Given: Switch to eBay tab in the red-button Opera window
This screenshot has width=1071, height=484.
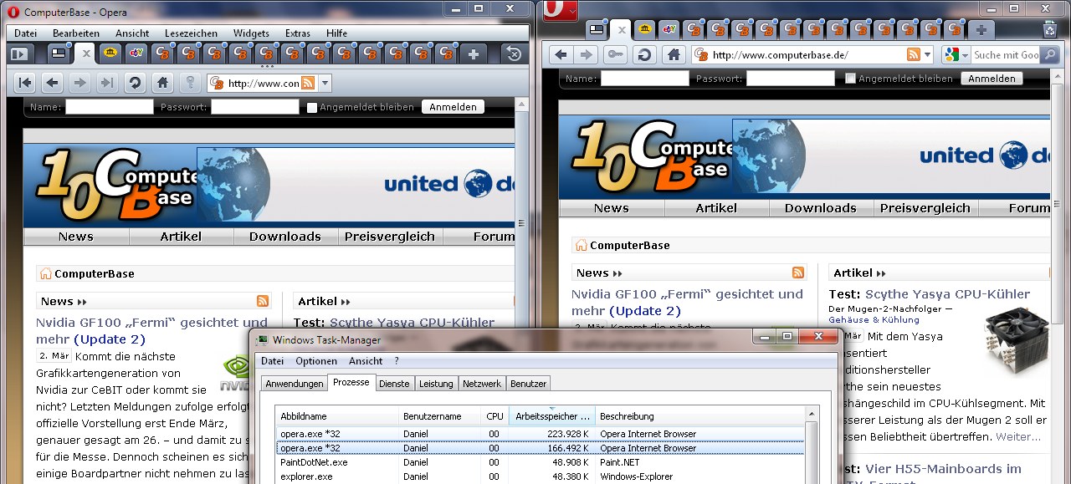Looking at the screenshot, I should tap(669, 29).
